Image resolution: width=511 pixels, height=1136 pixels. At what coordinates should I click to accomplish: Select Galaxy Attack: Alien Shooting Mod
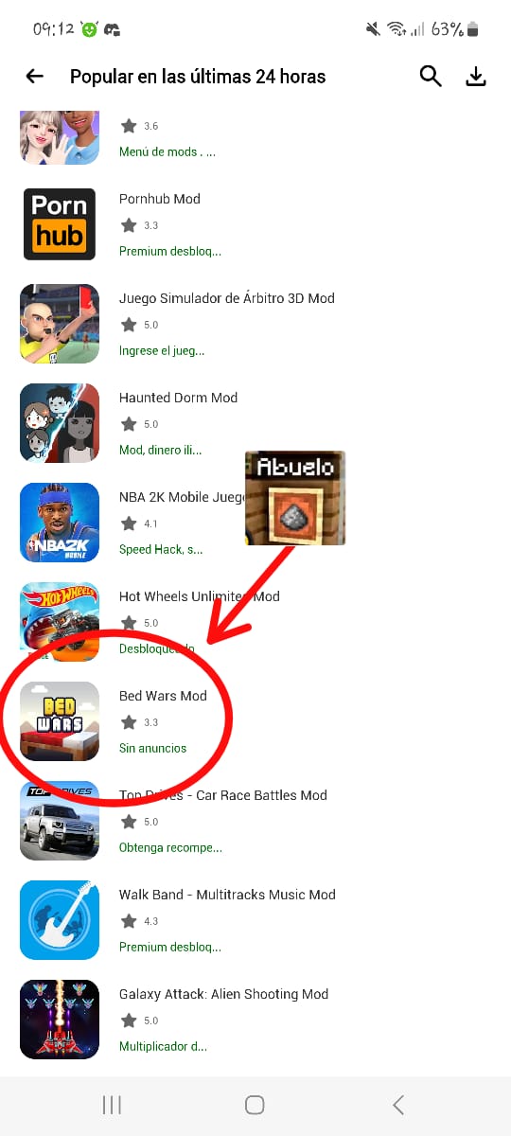[x=223, y=994]
